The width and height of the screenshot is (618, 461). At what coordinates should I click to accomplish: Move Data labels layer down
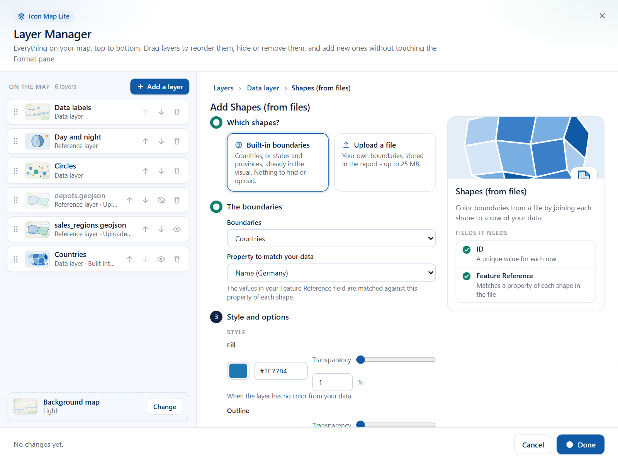click(161, 112)
